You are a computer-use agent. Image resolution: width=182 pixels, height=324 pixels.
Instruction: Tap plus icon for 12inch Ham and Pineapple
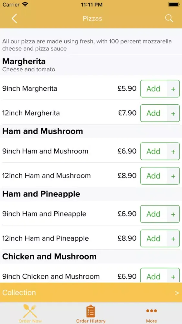(x=173, y=239)
